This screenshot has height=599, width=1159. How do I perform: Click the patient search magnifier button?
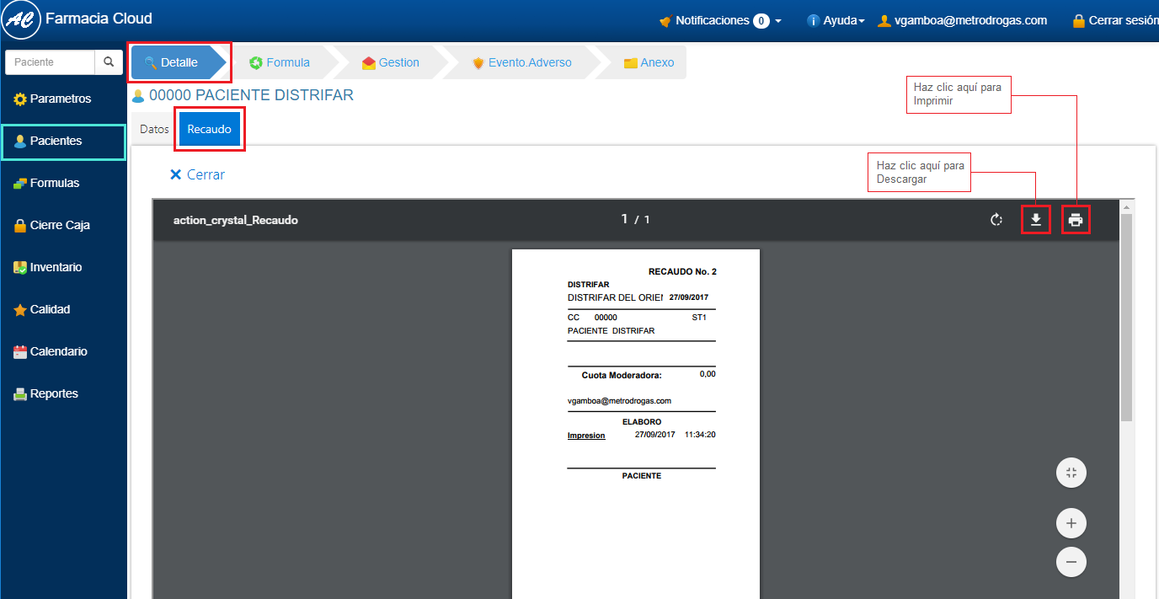(x=108, y=62)
